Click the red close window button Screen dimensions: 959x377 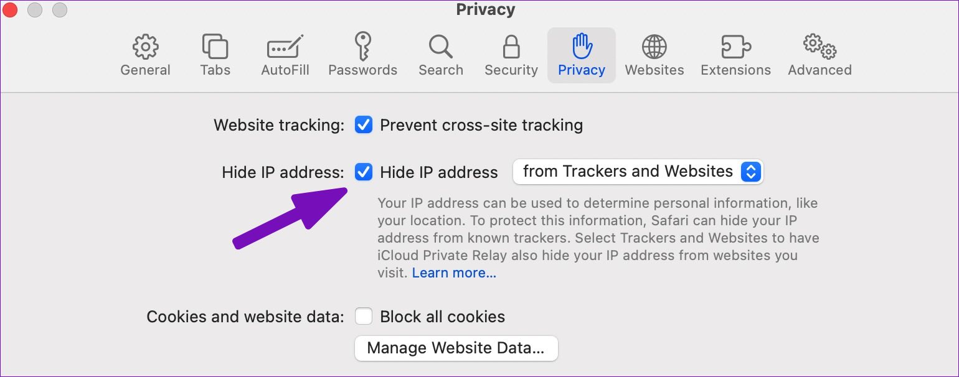click(x=11, y=10)
